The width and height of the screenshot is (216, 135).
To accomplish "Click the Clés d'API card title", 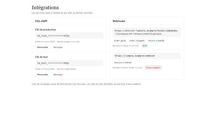I will point(41,21).
